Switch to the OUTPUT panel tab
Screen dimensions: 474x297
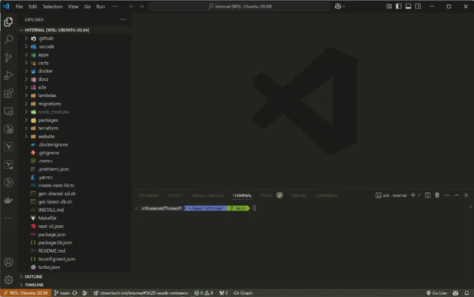(175, 195)
